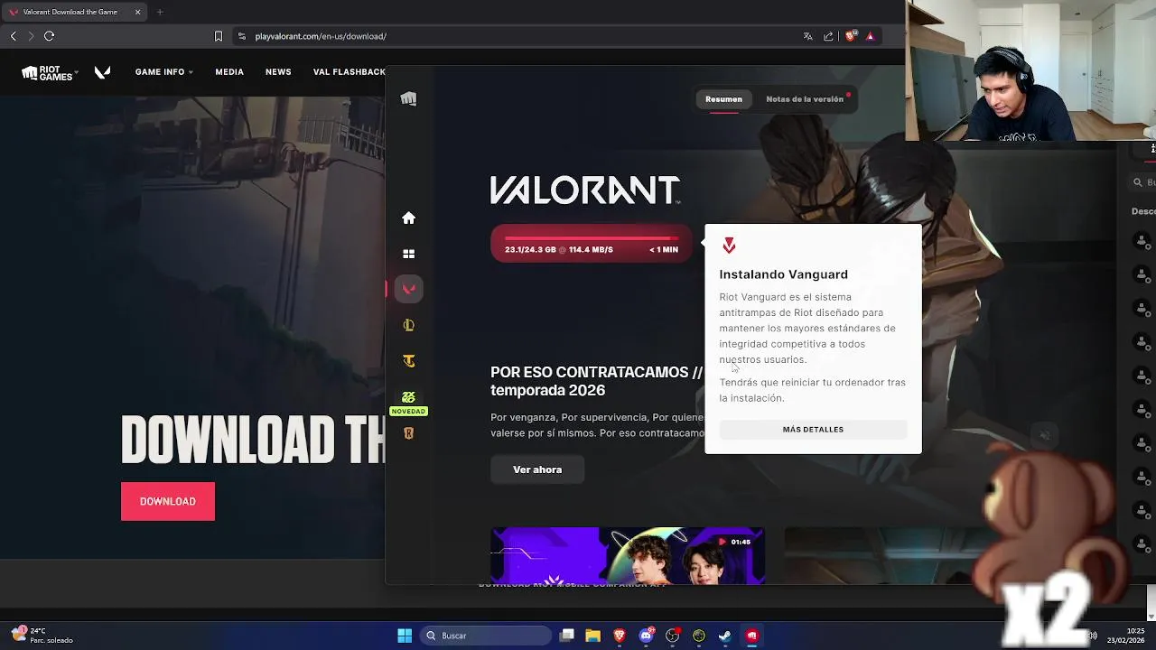Click the Ver ahora button
The height and width of the screenshot is (650, 1156).
click(537, 469)
